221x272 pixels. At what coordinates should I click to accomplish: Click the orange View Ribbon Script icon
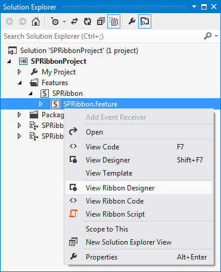tap(73, 214)
